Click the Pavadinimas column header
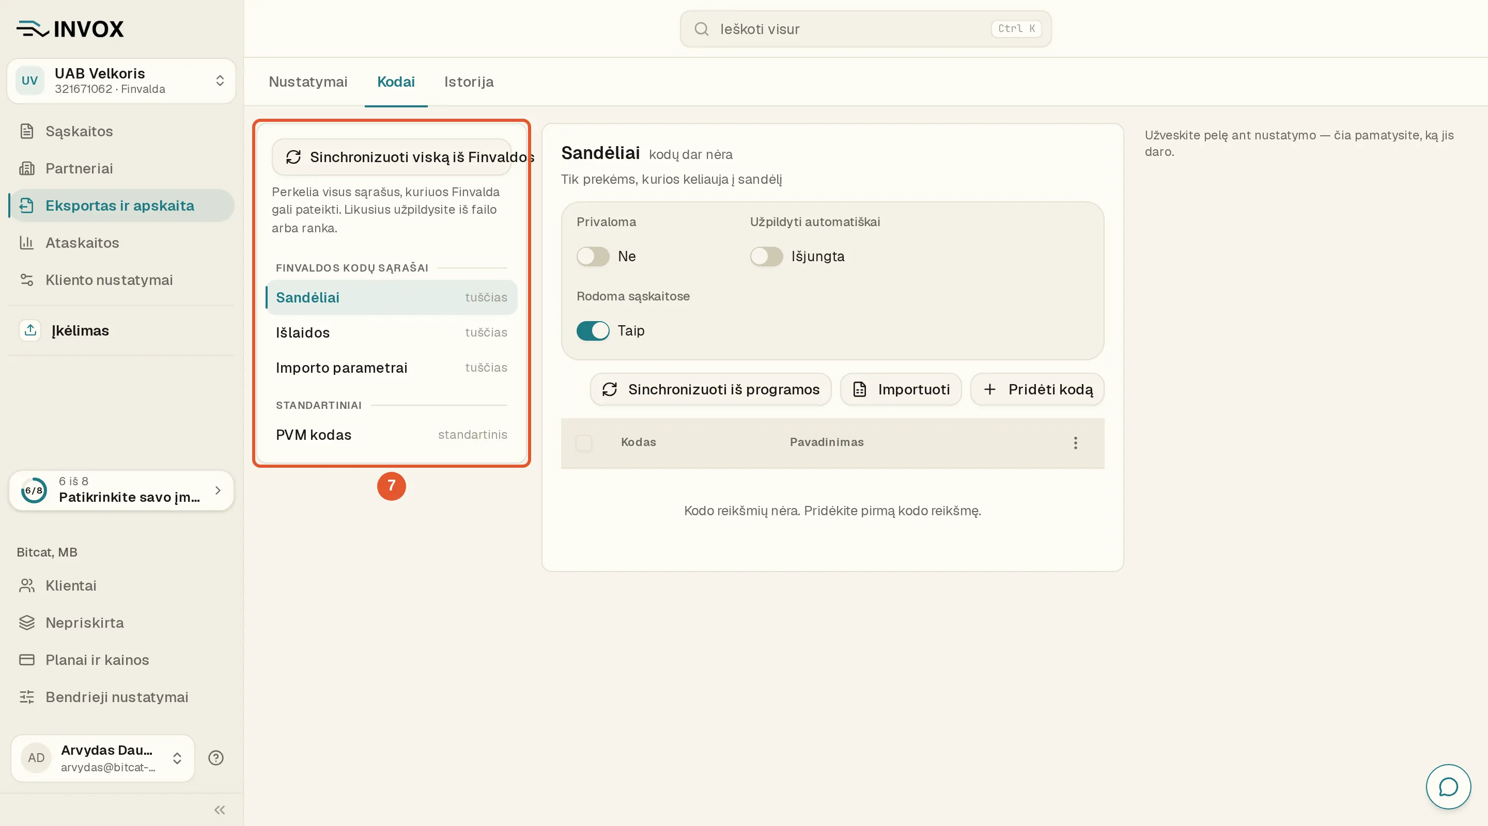The image size is (1488, 826). click(x=827, y=442)
